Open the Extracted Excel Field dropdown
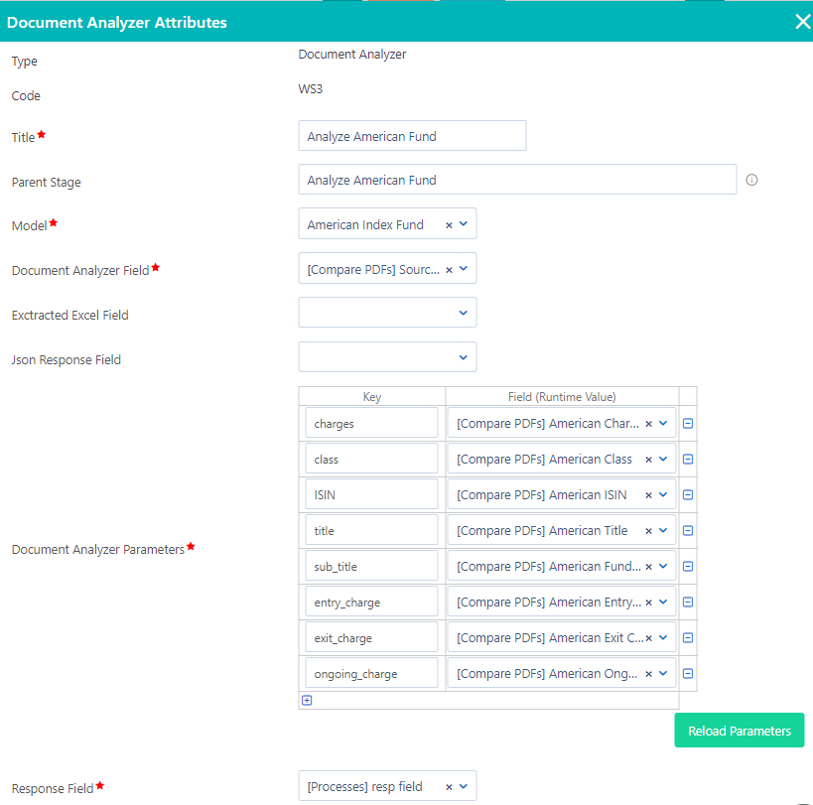The width and height of the screenshot is (813, 805). 465,312
